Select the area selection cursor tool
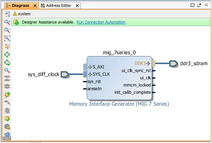Image resolution: width=212 pixels, height=143 pixels. tap(7, 46)
